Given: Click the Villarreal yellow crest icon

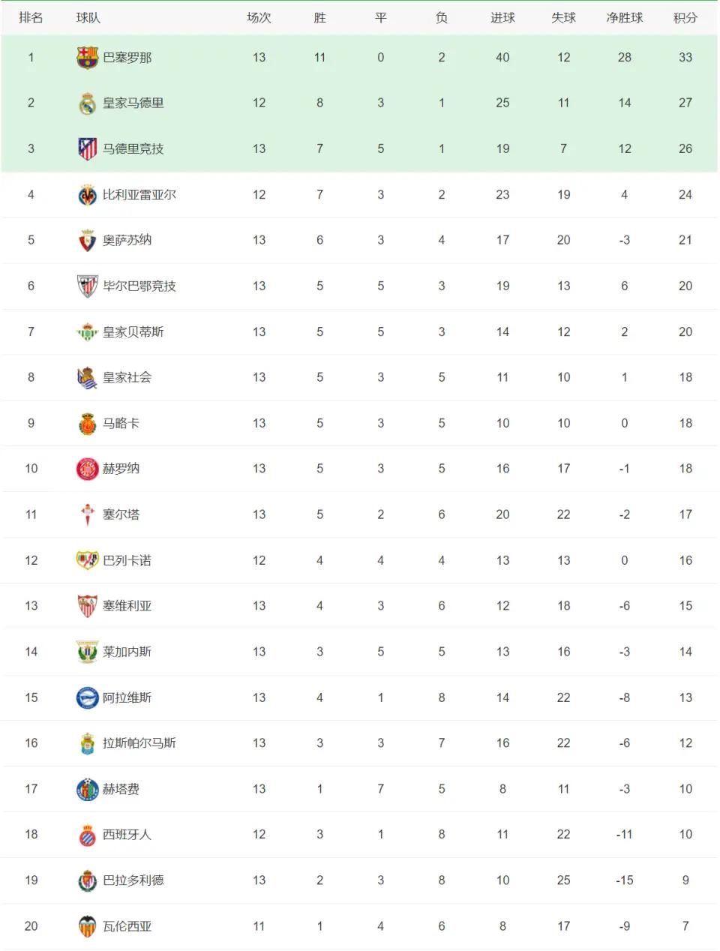Looking at the screenshot, I should click(x=88, y=195).
